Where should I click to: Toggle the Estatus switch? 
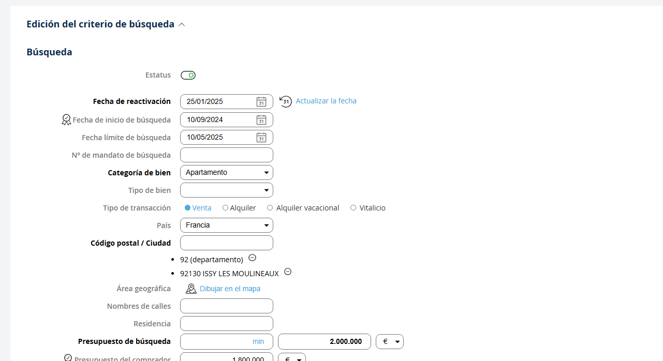coord(188,76)
